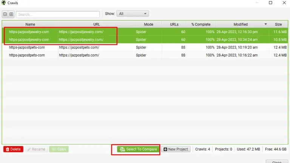Expand all crawls with the plus icon
This screenshot has width=290, height=163.
tap(11, 14)
